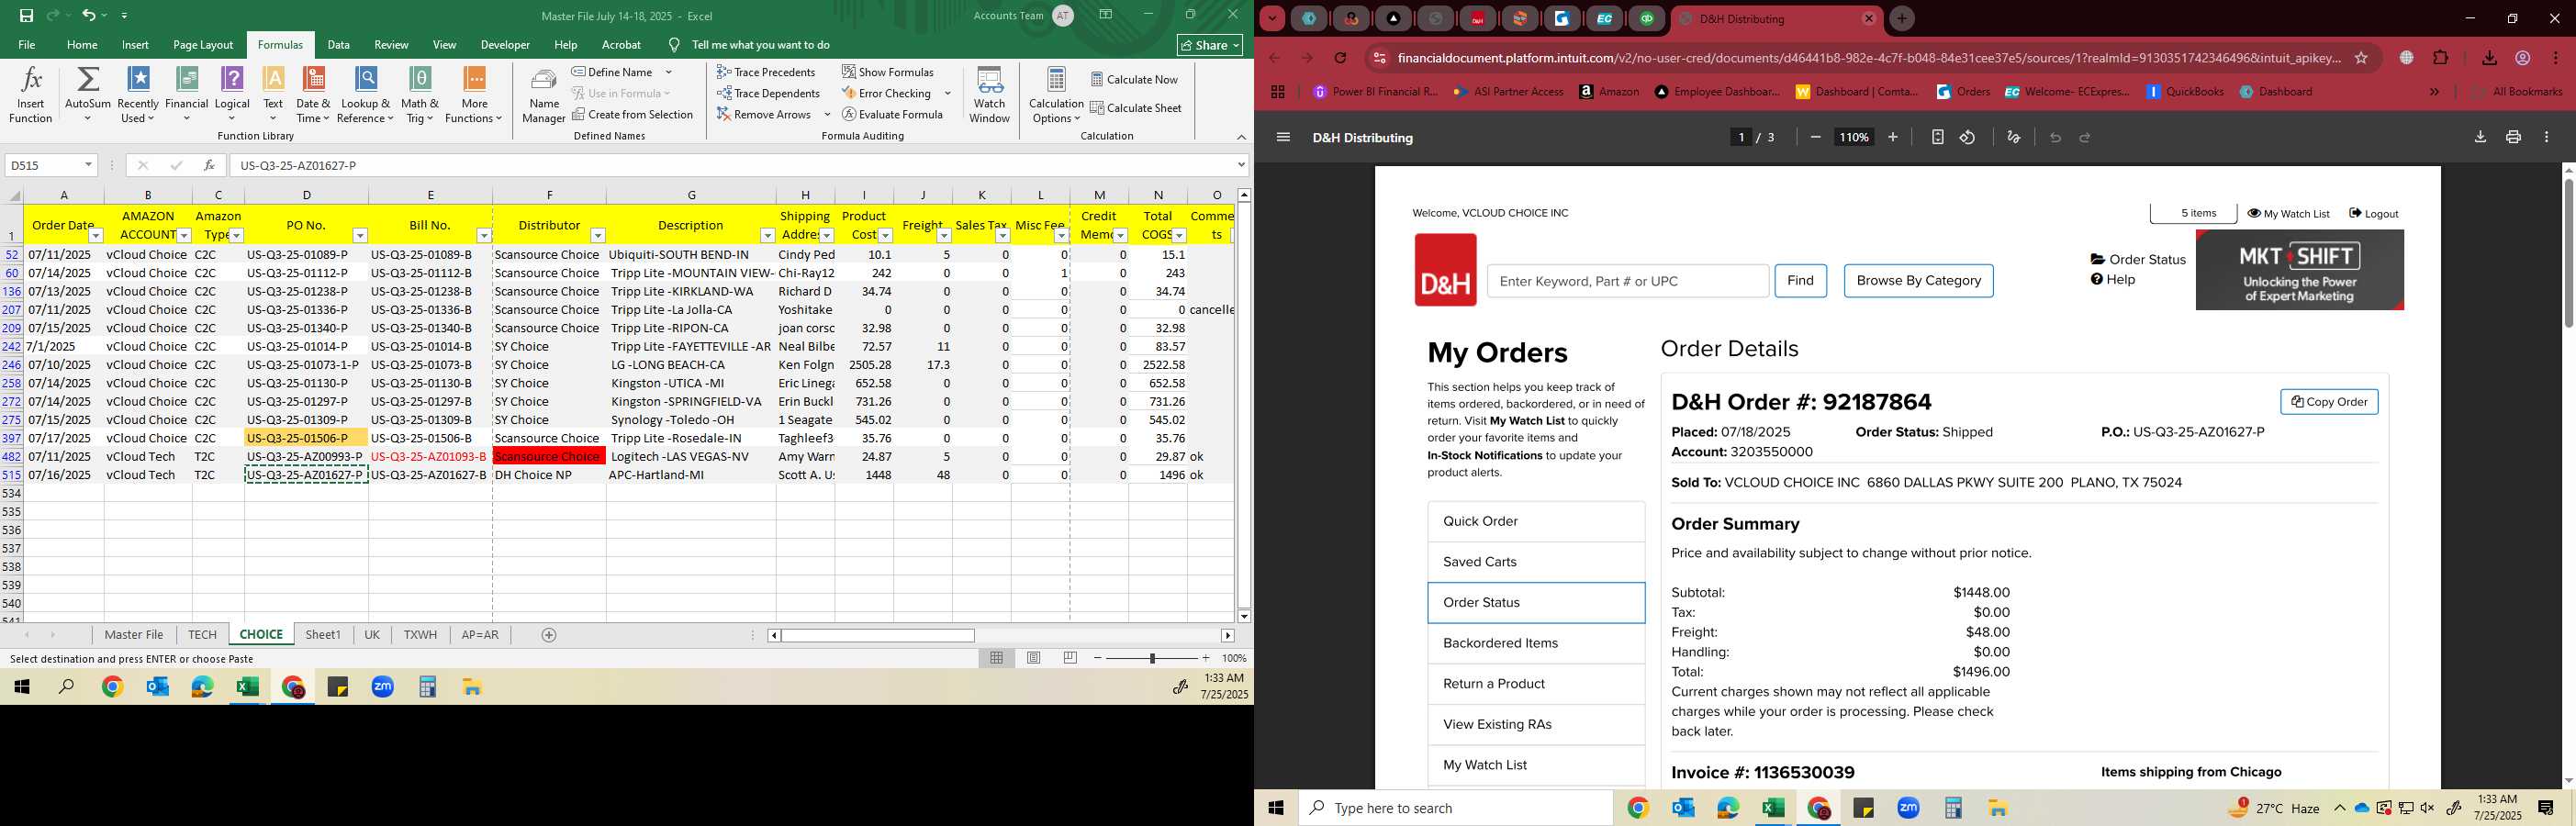Click the Share button in Excel
Image resolution: width=2576 pixels, height=826 pixels.
pyautogui.click(x=1210, y=45)
